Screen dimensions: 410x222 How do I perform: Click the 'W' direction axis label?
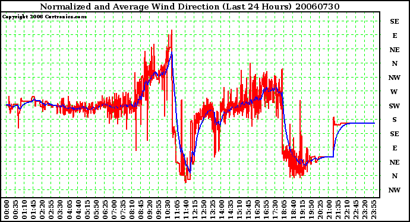(x=394, y=92)
